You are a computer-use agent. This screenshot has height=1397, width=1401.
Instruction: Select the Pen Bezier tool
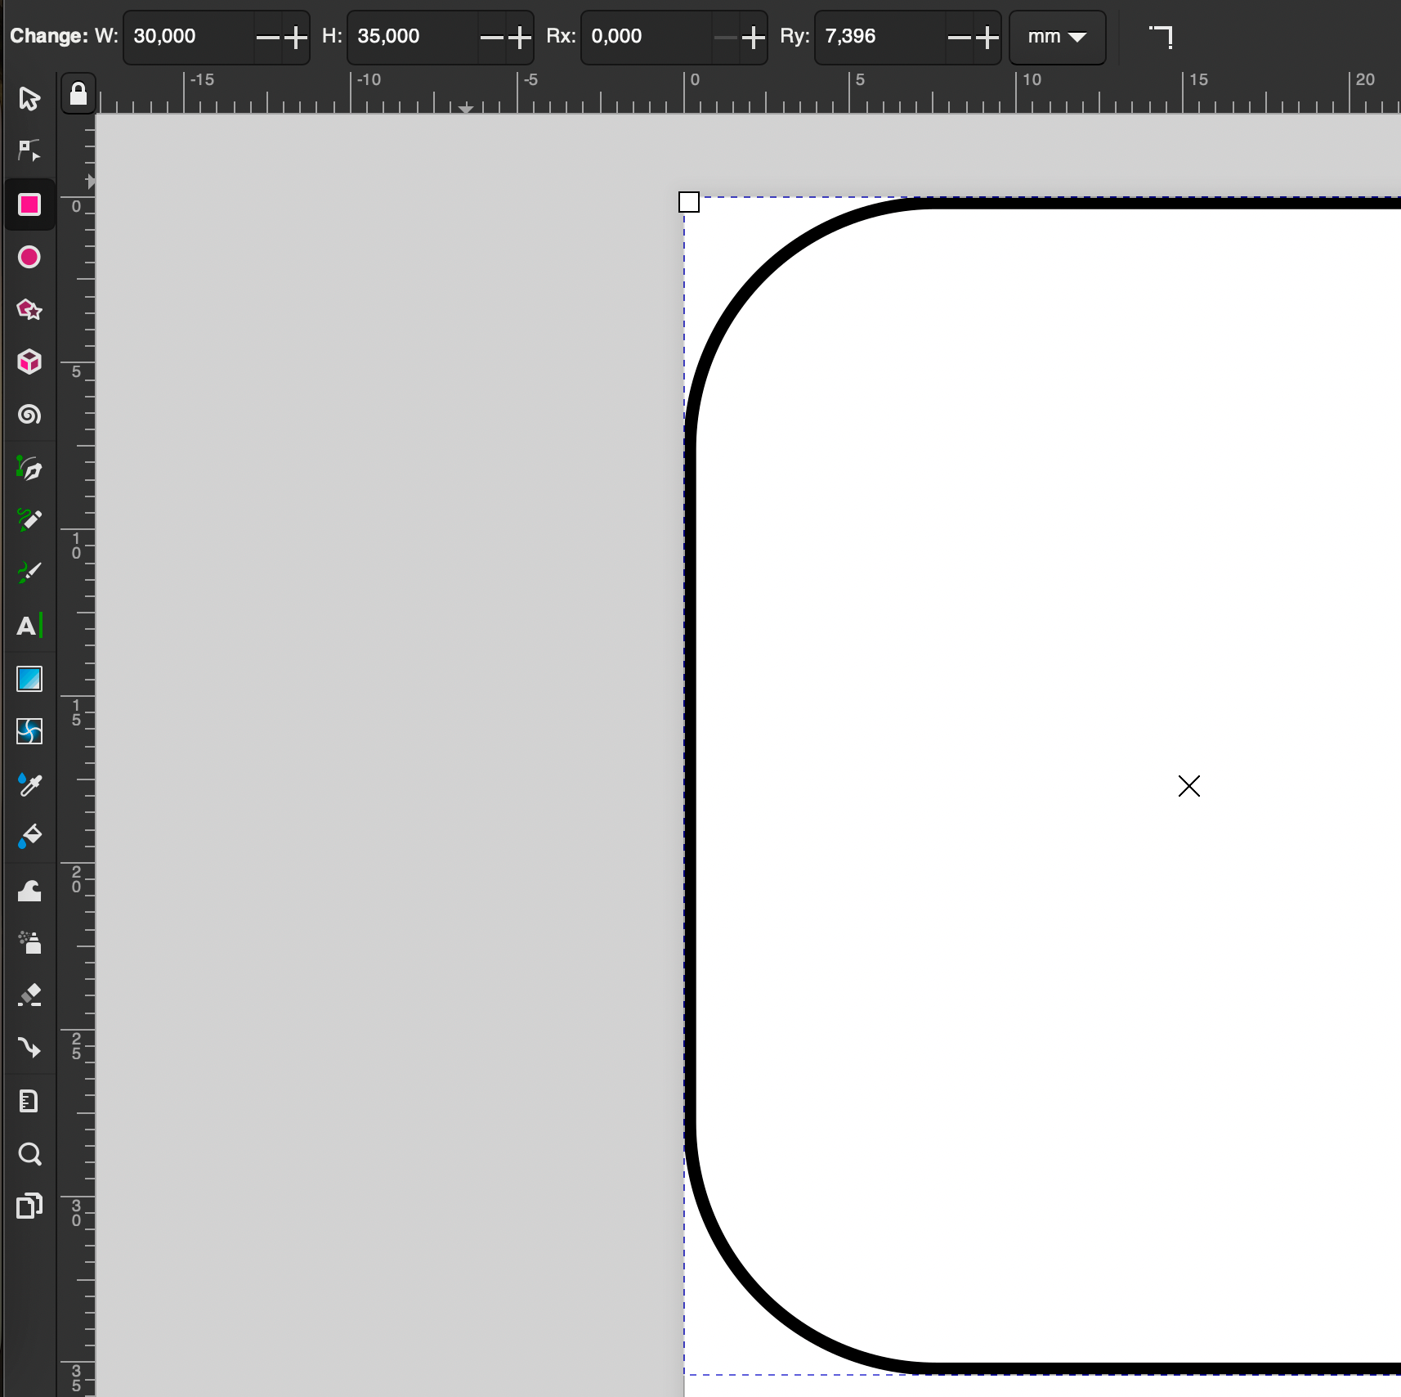(29, 468)
